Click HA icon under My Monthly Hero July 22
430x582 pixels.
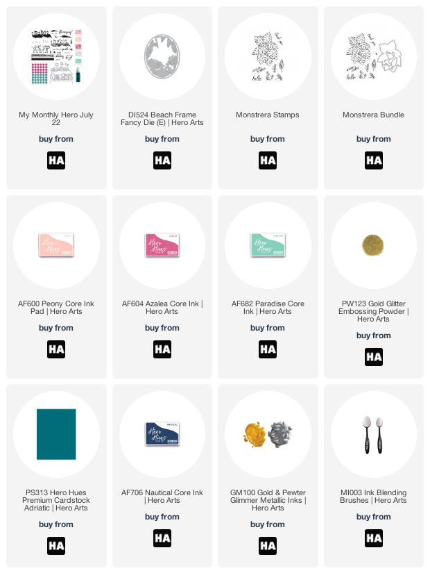[x=56, y=160]
